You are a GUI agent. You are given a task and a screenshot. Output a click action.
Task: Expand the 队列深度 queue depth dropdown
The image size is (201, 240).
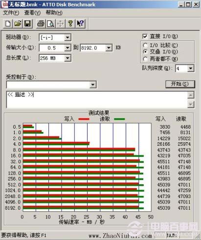point(190,68)
